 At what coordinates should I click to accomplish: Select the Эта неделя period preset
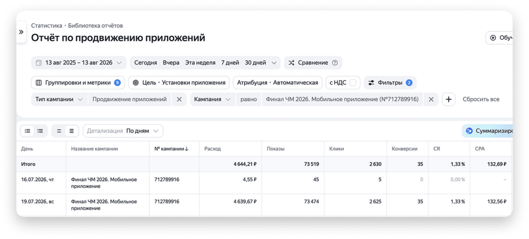click(200, 63)
